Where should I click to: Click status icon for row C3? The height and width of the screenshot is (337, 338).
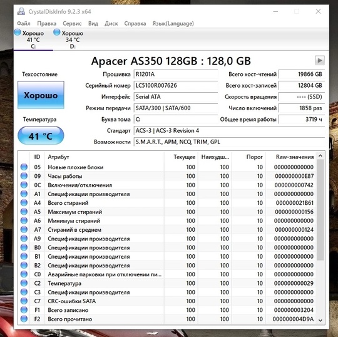(x=24, y=292)
